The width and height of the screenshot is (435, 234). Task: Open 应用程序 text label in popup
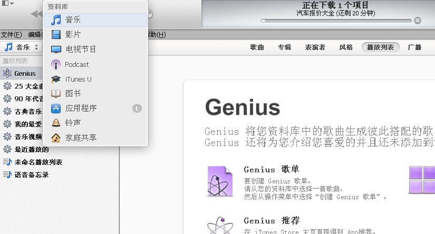click(x=81, y=108)
